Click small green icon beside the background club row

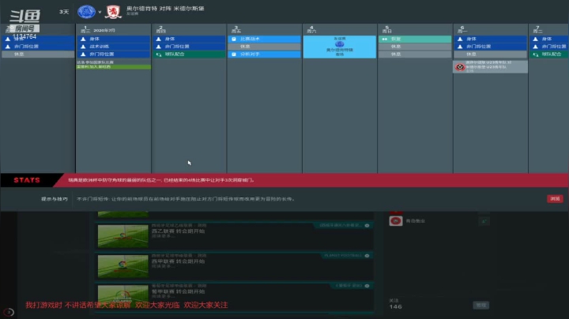tap(484, 221)
